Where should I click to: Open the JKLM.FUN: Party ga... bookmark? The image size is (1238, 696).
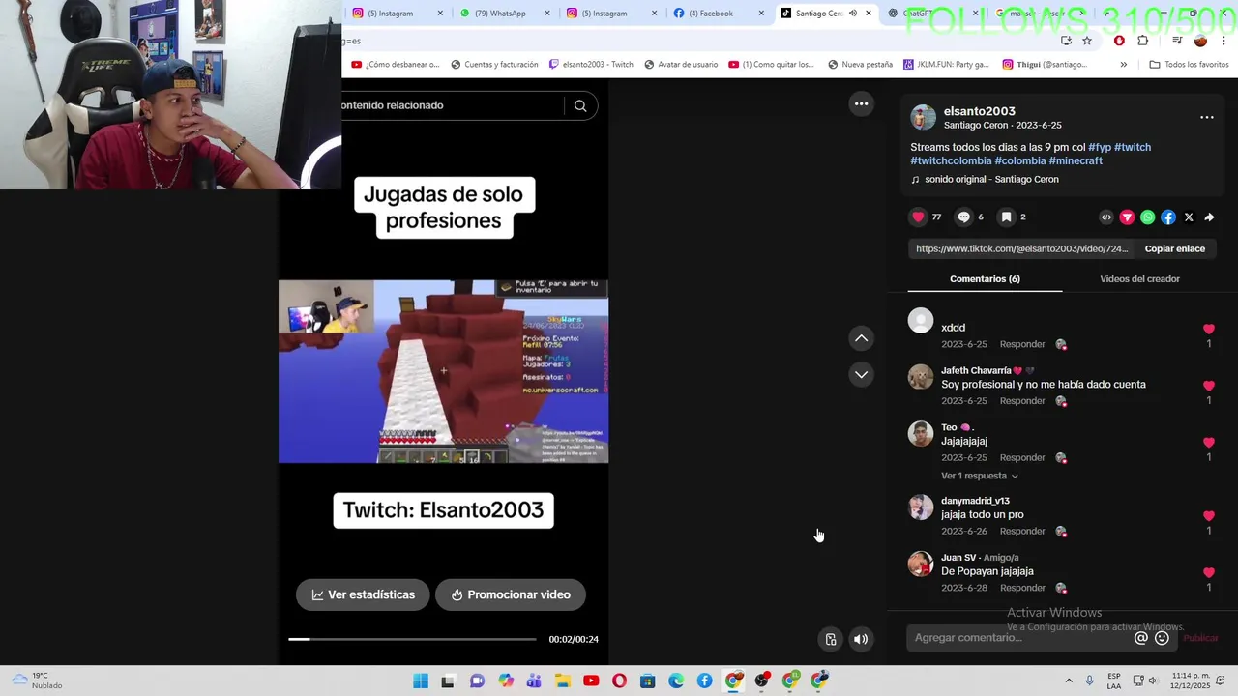947,65
